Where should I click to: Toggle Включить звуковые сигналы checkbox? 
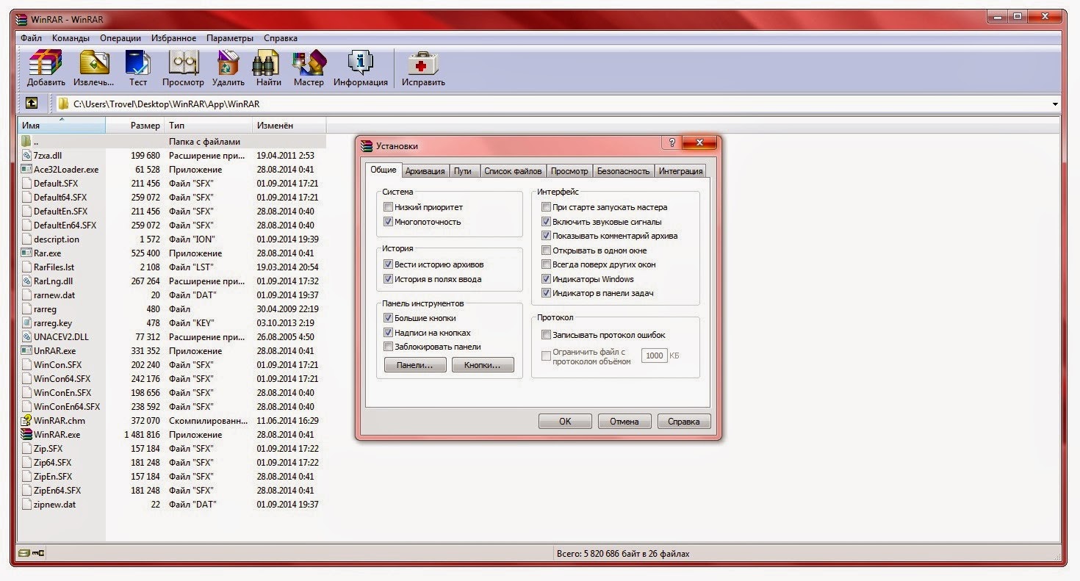click(546, 221)
